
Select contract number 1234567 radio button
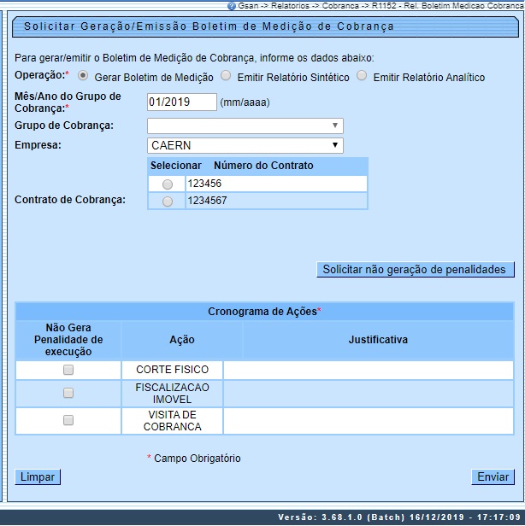tap(167, 202)
